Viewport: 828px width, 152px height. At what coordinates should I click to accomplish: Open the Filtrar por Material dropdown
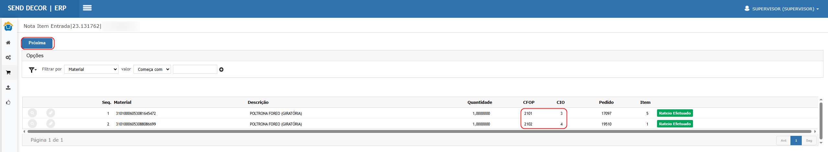coord(91,69)
